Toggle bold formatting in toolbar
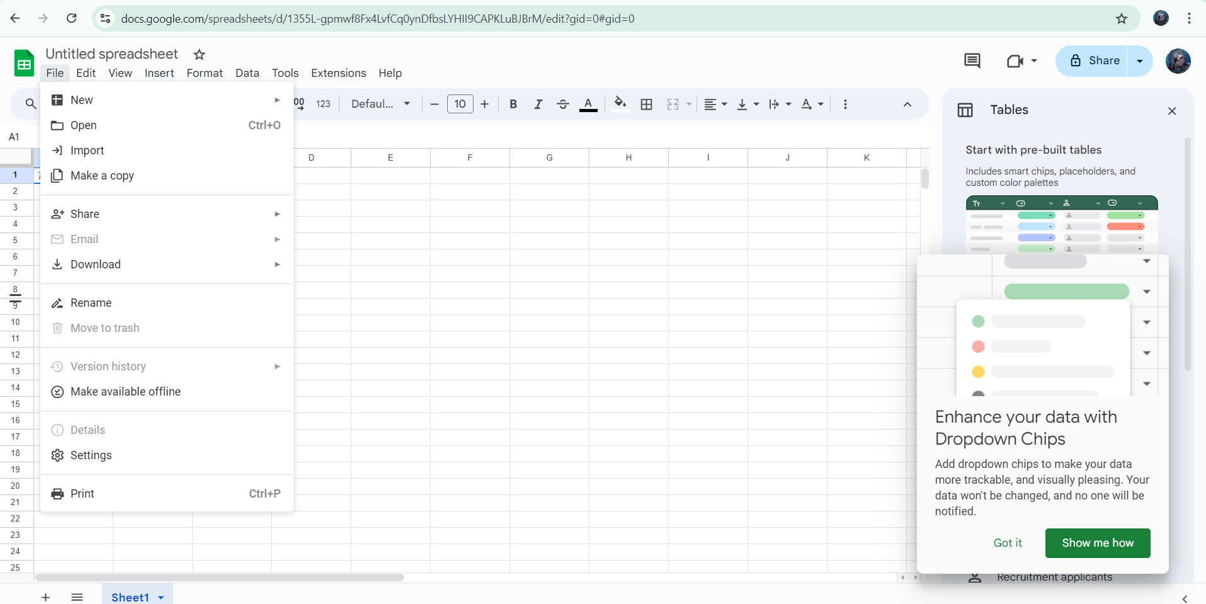The width and height of the screenshot is (1206, 604). pos(513,104)
